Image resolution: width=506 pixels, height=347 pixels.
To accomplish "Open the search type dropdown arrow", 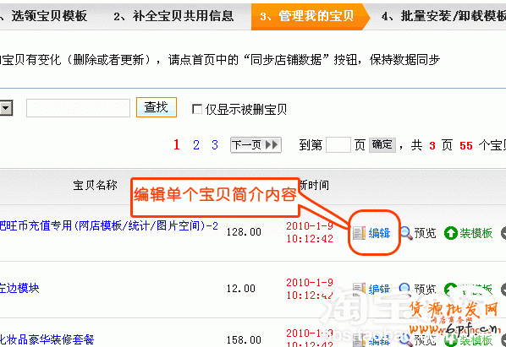I will 6,108.
